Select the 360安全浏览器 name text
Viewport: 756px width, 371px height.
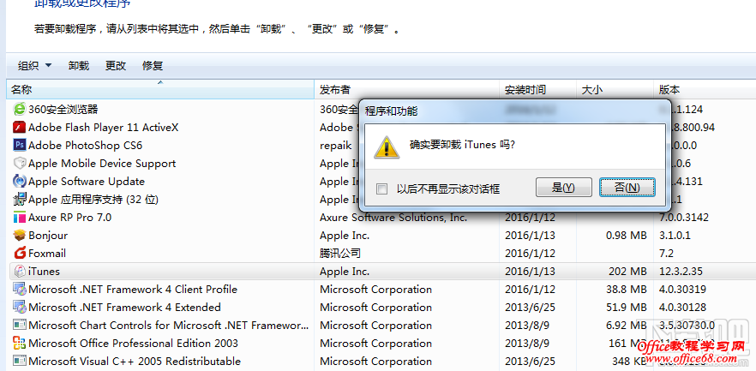(x=63, y=110)
